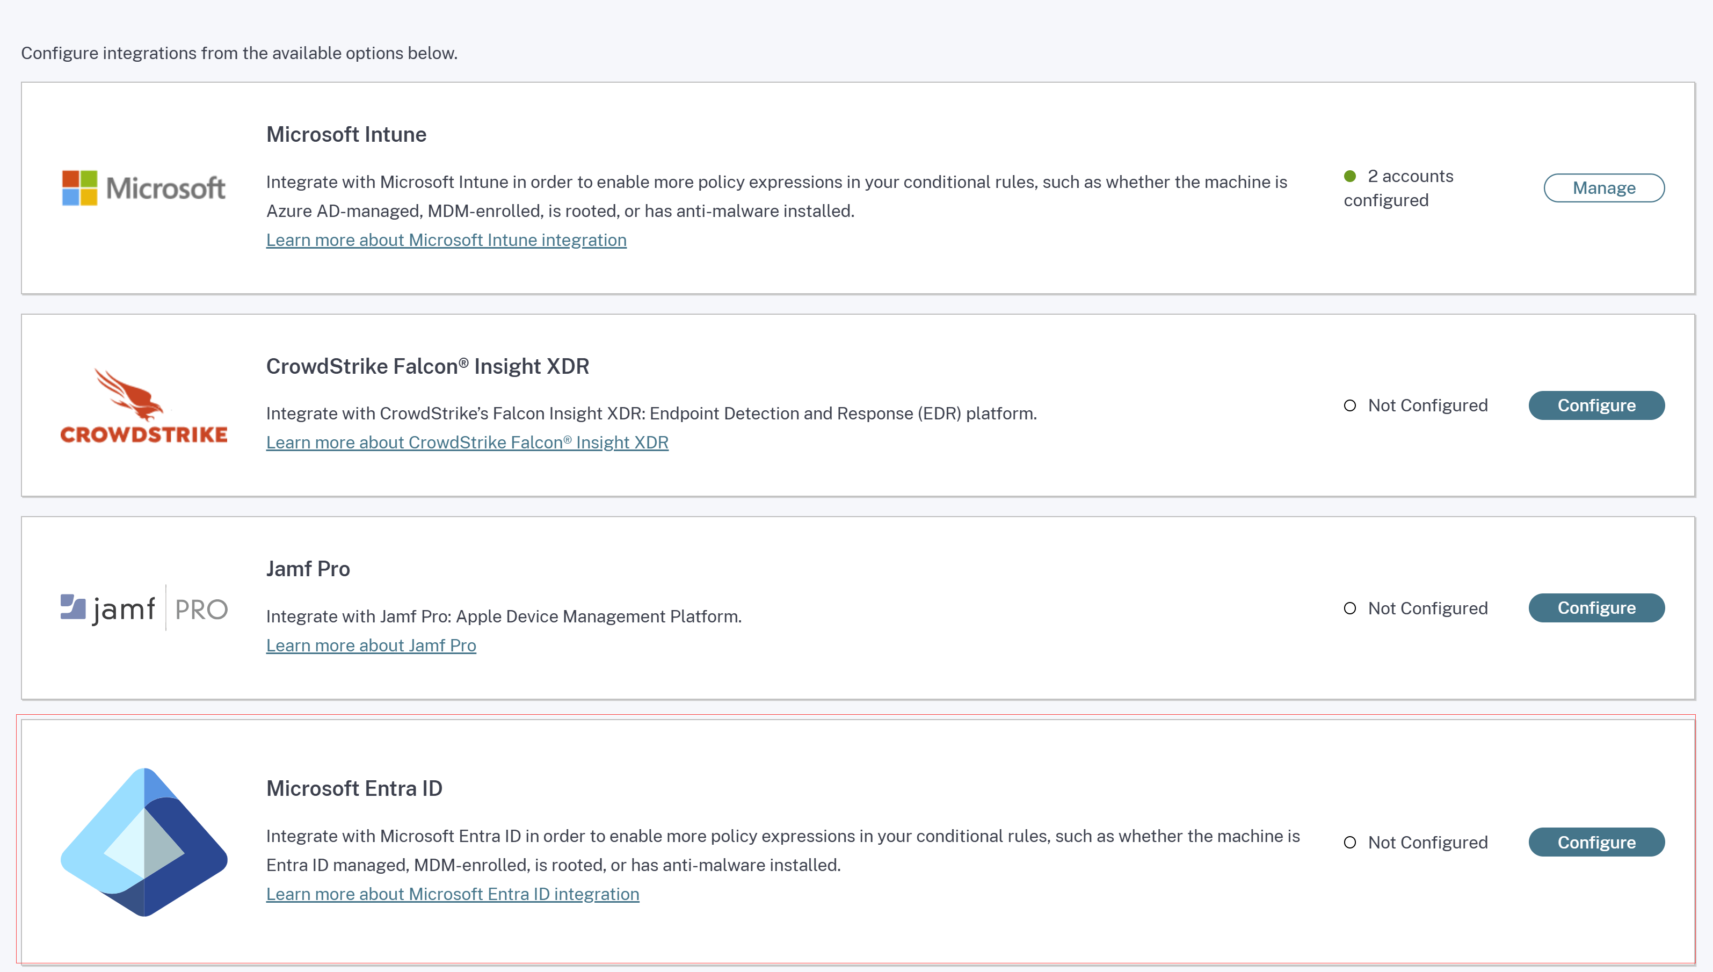Click the CrowdStrike Endpoint Detection and Response description
1713x972 pixels.
pos(651,413)
